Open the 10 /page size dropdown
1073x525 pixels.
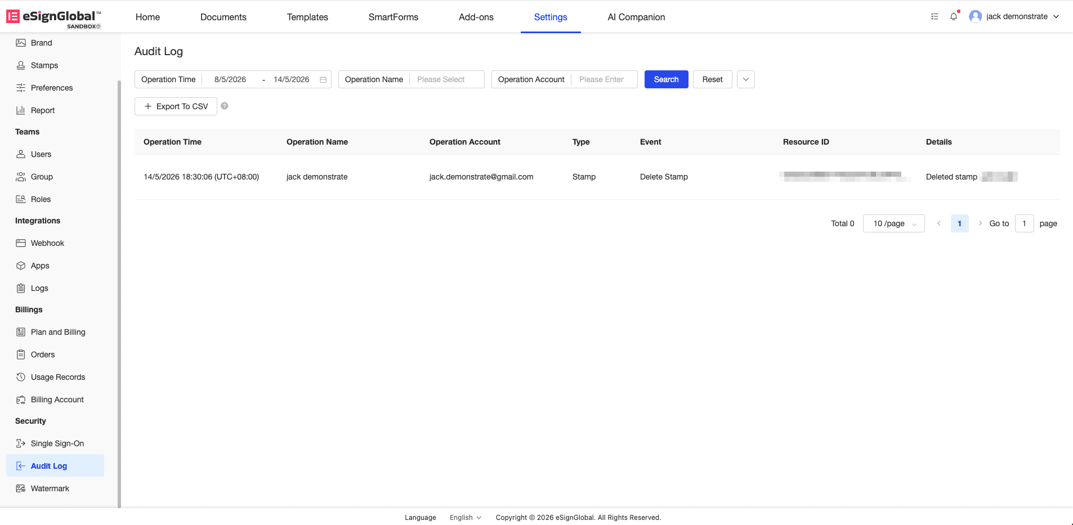(x=894, y=223)
